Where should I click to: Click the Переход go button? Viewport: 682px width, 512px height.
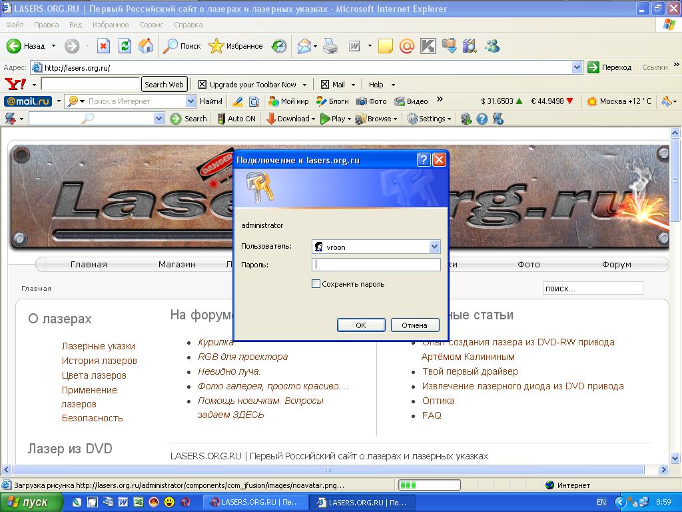(610, 67)
